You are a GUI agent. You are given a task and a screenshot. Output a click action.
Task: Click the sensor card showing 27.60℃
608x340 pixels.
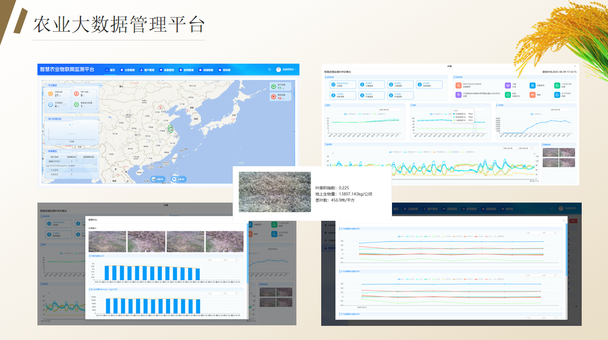click(x=429, y=84)
